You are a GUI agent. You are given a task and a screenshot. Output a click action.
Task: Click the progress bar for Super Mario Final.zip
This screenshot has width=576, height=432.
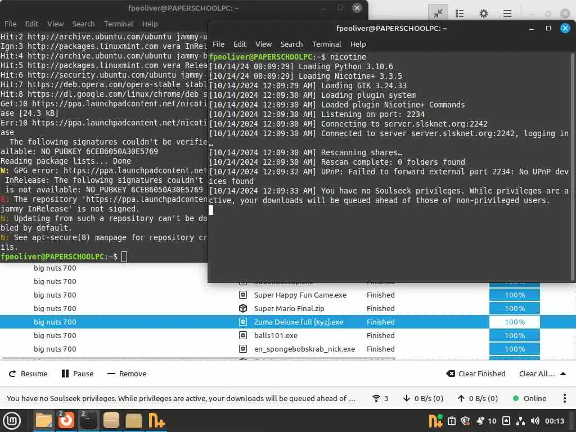[x=514, y=309]
